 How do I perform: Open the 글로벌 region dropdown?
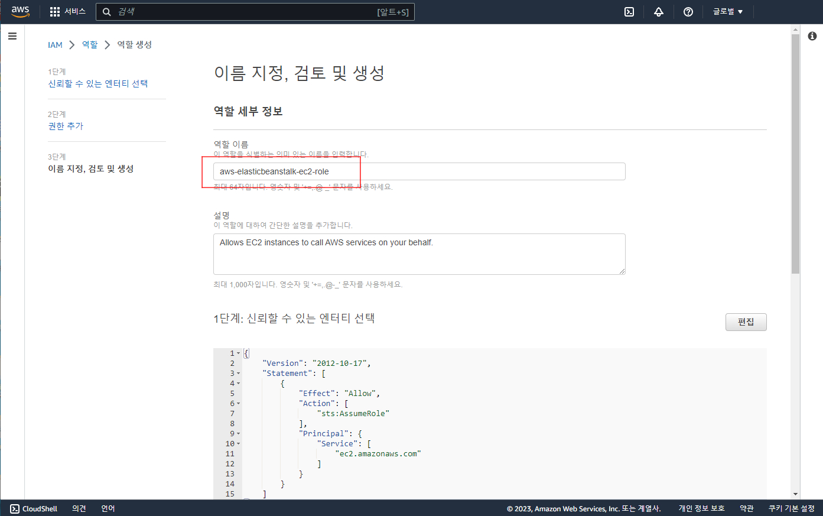coord(728,12)
